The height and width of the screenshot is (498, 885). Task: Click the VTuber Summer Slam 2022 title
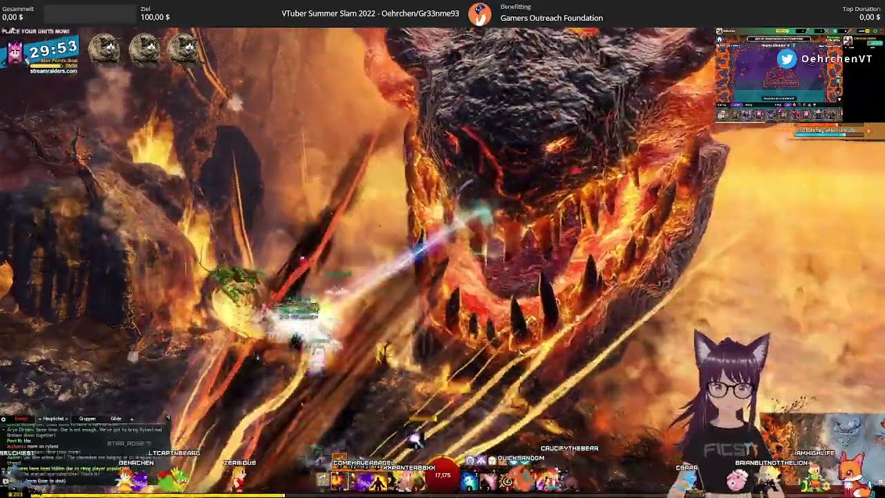click(371, 13)
